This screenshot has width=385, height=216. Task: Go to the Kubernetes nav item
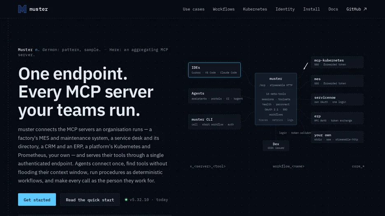pyautogui.click(x=255, y=9)
